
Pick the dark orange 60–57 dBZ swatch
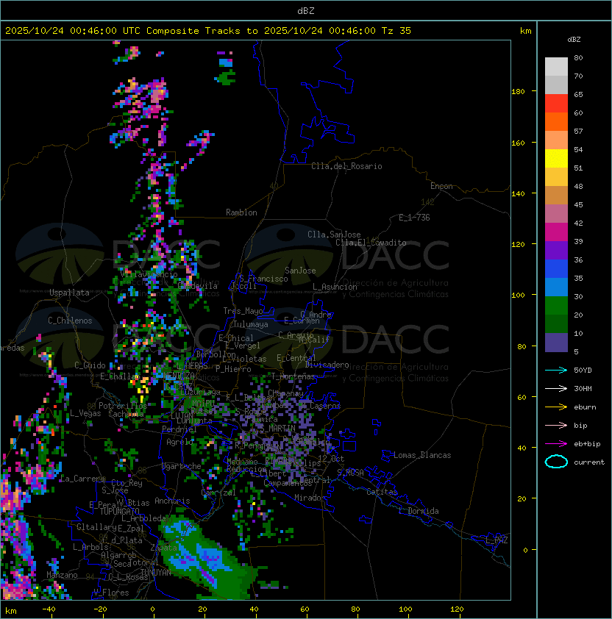(556, 121)
